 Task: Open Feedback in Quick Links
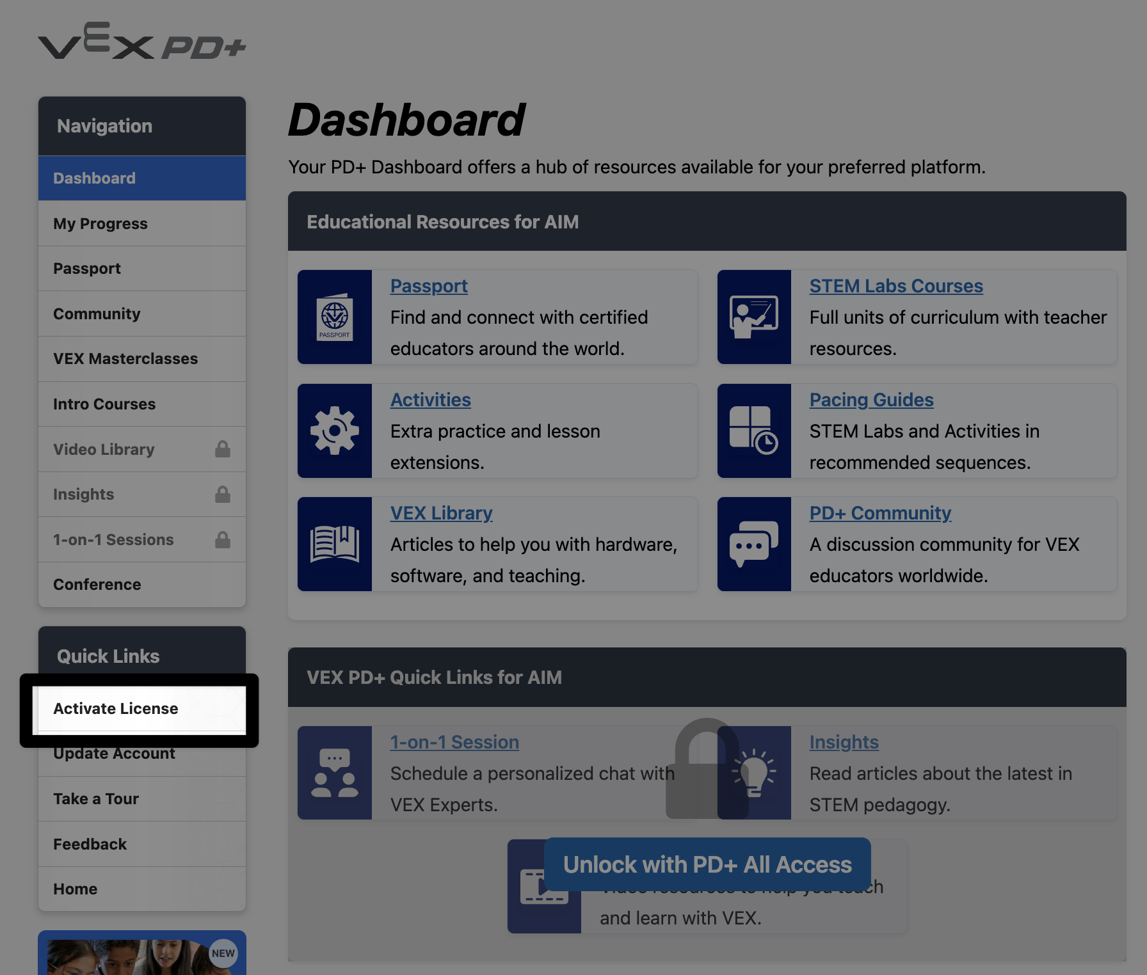coord(142,844)
